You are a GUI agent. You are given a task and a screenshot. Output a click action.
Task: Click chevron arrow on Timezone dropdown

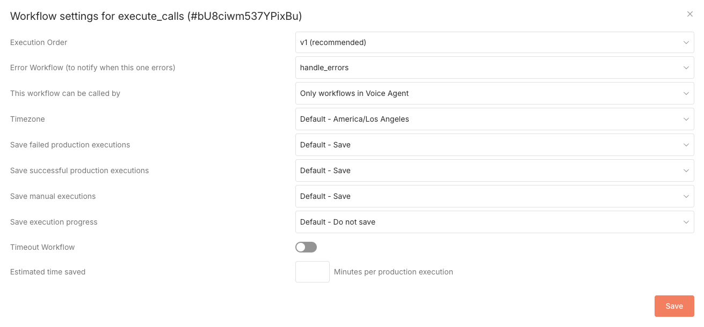pos(686,120)
